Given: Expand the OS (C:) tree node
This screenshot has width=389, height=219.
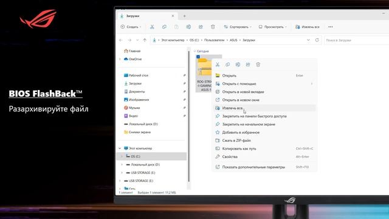Looking at the screenshot, I should pos(122,156).
